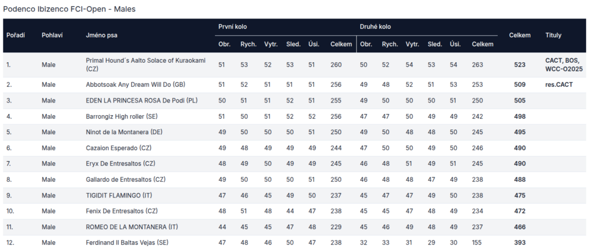This screenshot has height=251, width=590.
Task: Click the res.CACT title cell
Action: click(559, 85)
